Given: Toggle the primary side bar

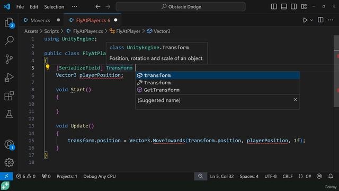Looking at the screenshot, I should [x=274, y=6].
